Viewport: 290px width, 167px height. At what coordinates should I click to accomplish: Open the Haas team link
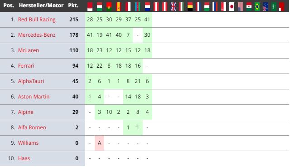24,158
